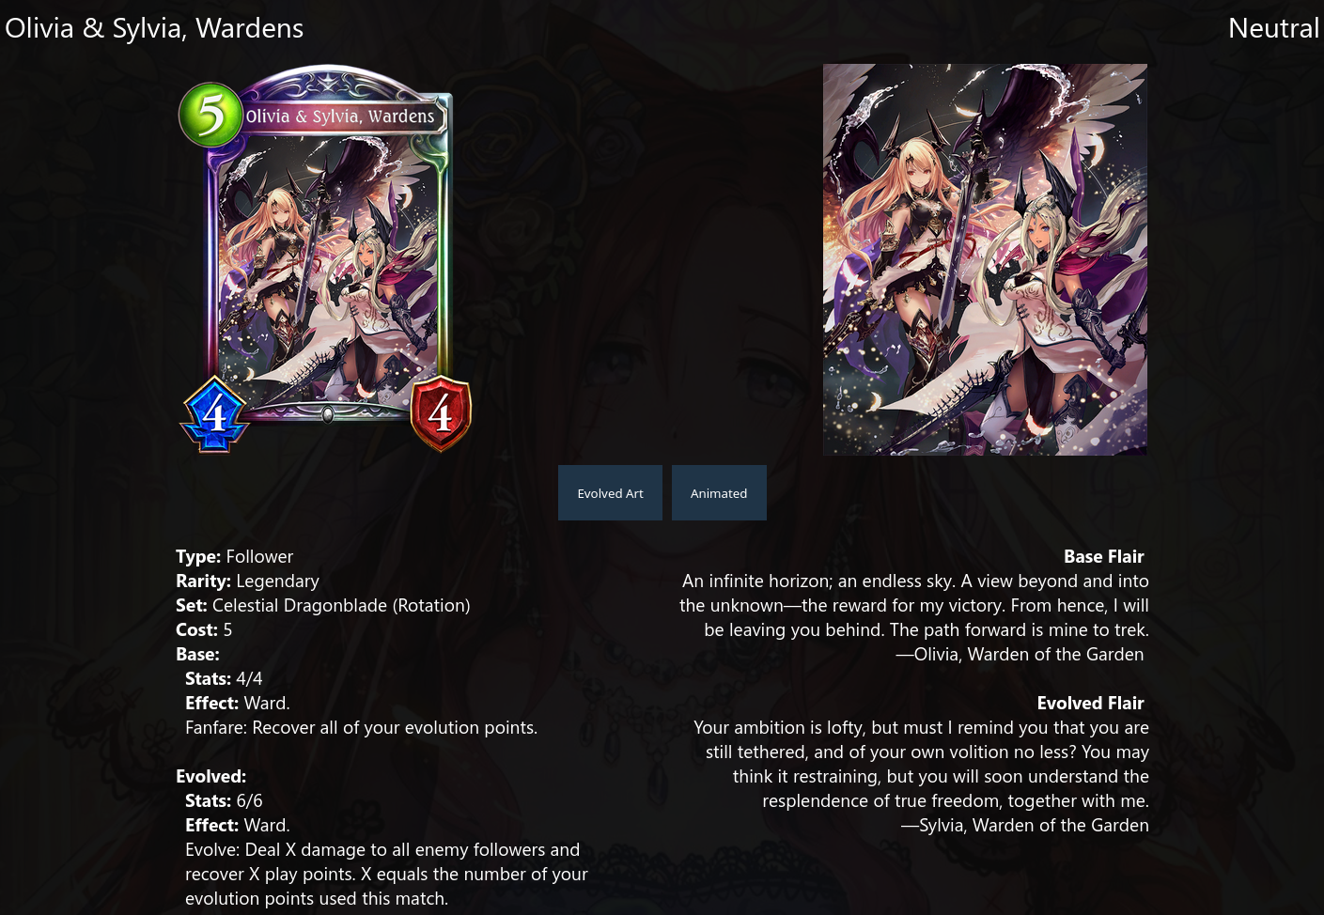1324x915 pixels.
Task: Click the card name banner on the card
Action: coord(340,116)
